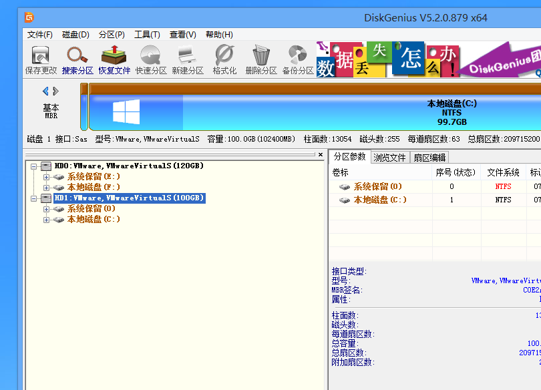The height and width of the screenshot is (390, 541).
Task: Click the 文件系统 column header
Action: coord(504,172)
